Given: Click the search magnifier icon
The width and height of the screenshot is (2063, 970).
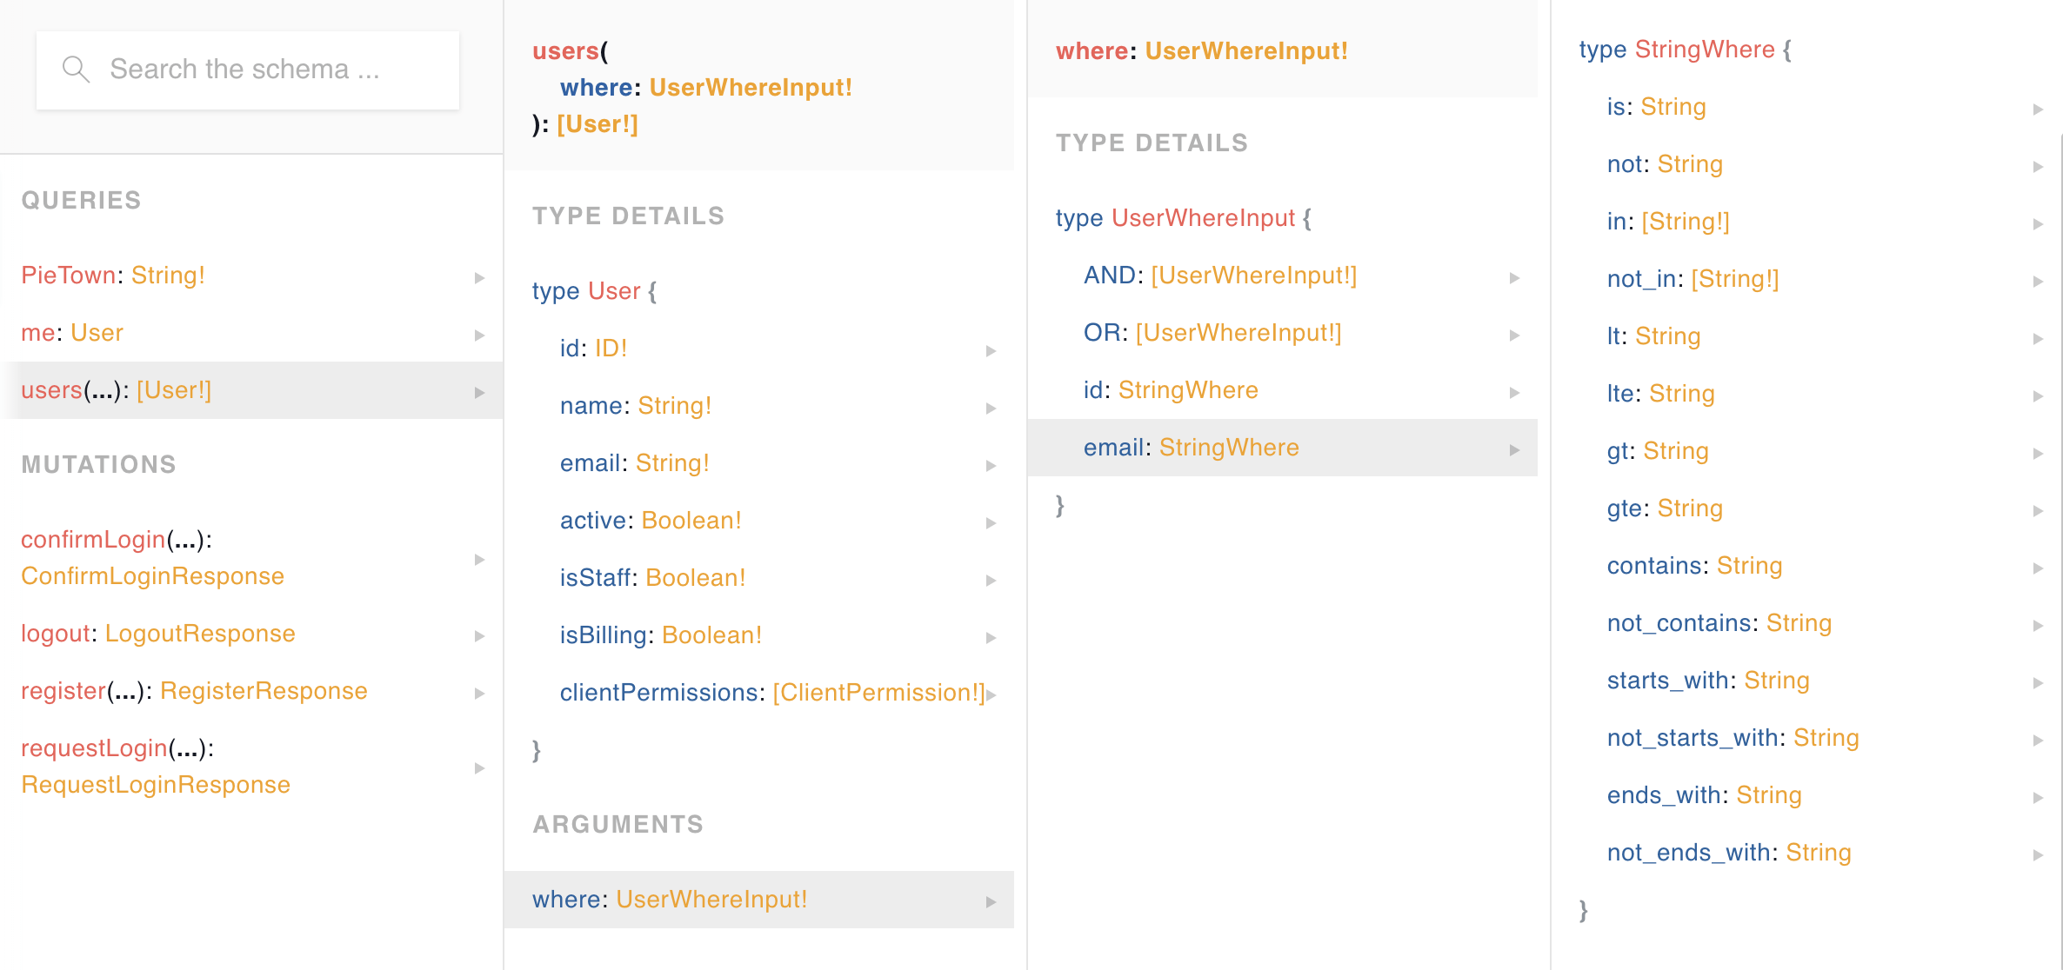Looking at the screenshot, I should [x=75, y=69].
